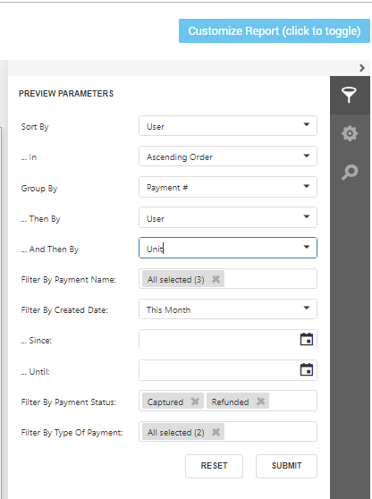372x499 pixels.
Task: Collapse the side panel with the chevron arrow
Action: click(x=362, y=68)
